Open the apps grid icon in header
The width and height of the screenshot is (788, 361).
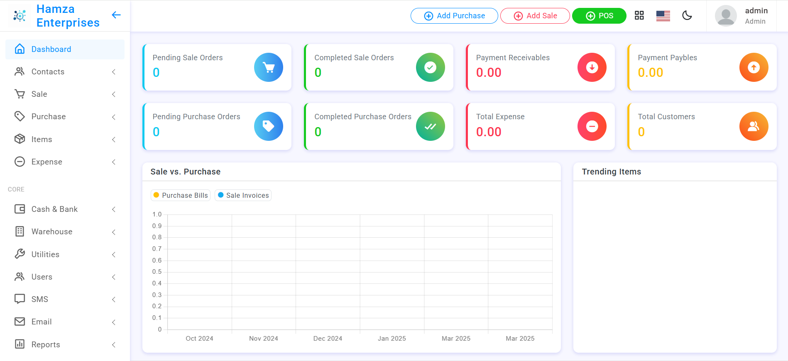click(x=639, y=15)
